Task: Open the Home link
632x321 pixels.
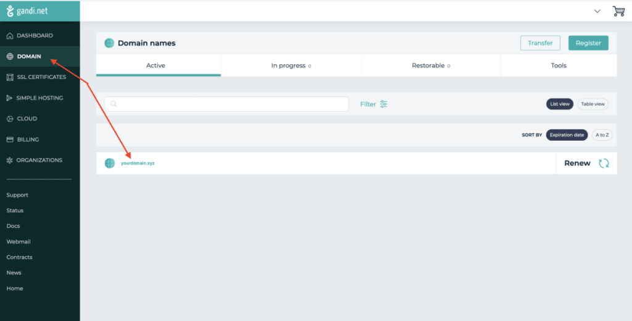Action: coord(15,289)
